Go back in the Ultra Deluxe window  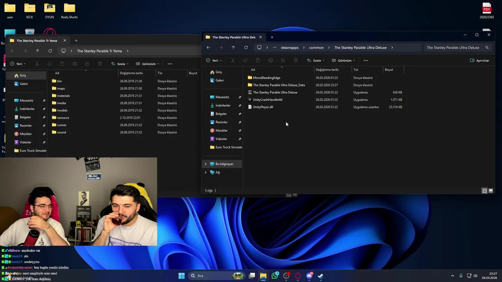click(x=208, y=47)
